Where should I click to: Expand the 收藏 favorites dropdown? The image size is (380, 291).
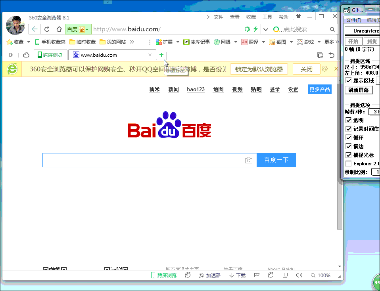pos(28,41)
